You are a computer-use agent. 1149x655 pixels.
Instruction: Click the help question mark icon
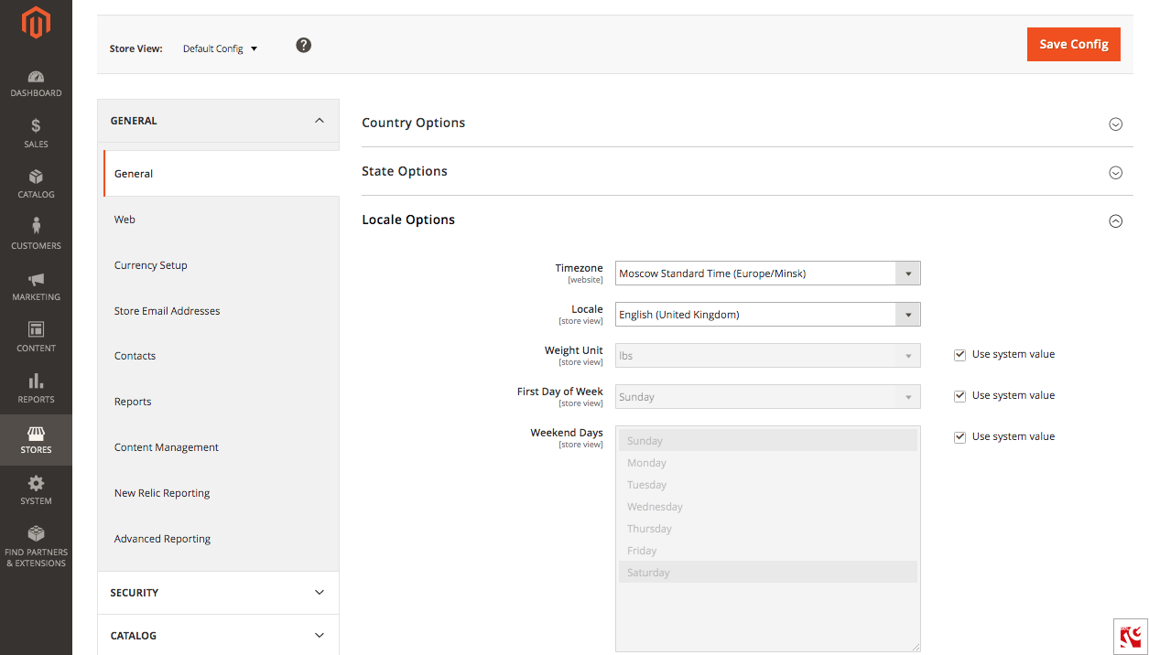(x=304, y=45)
